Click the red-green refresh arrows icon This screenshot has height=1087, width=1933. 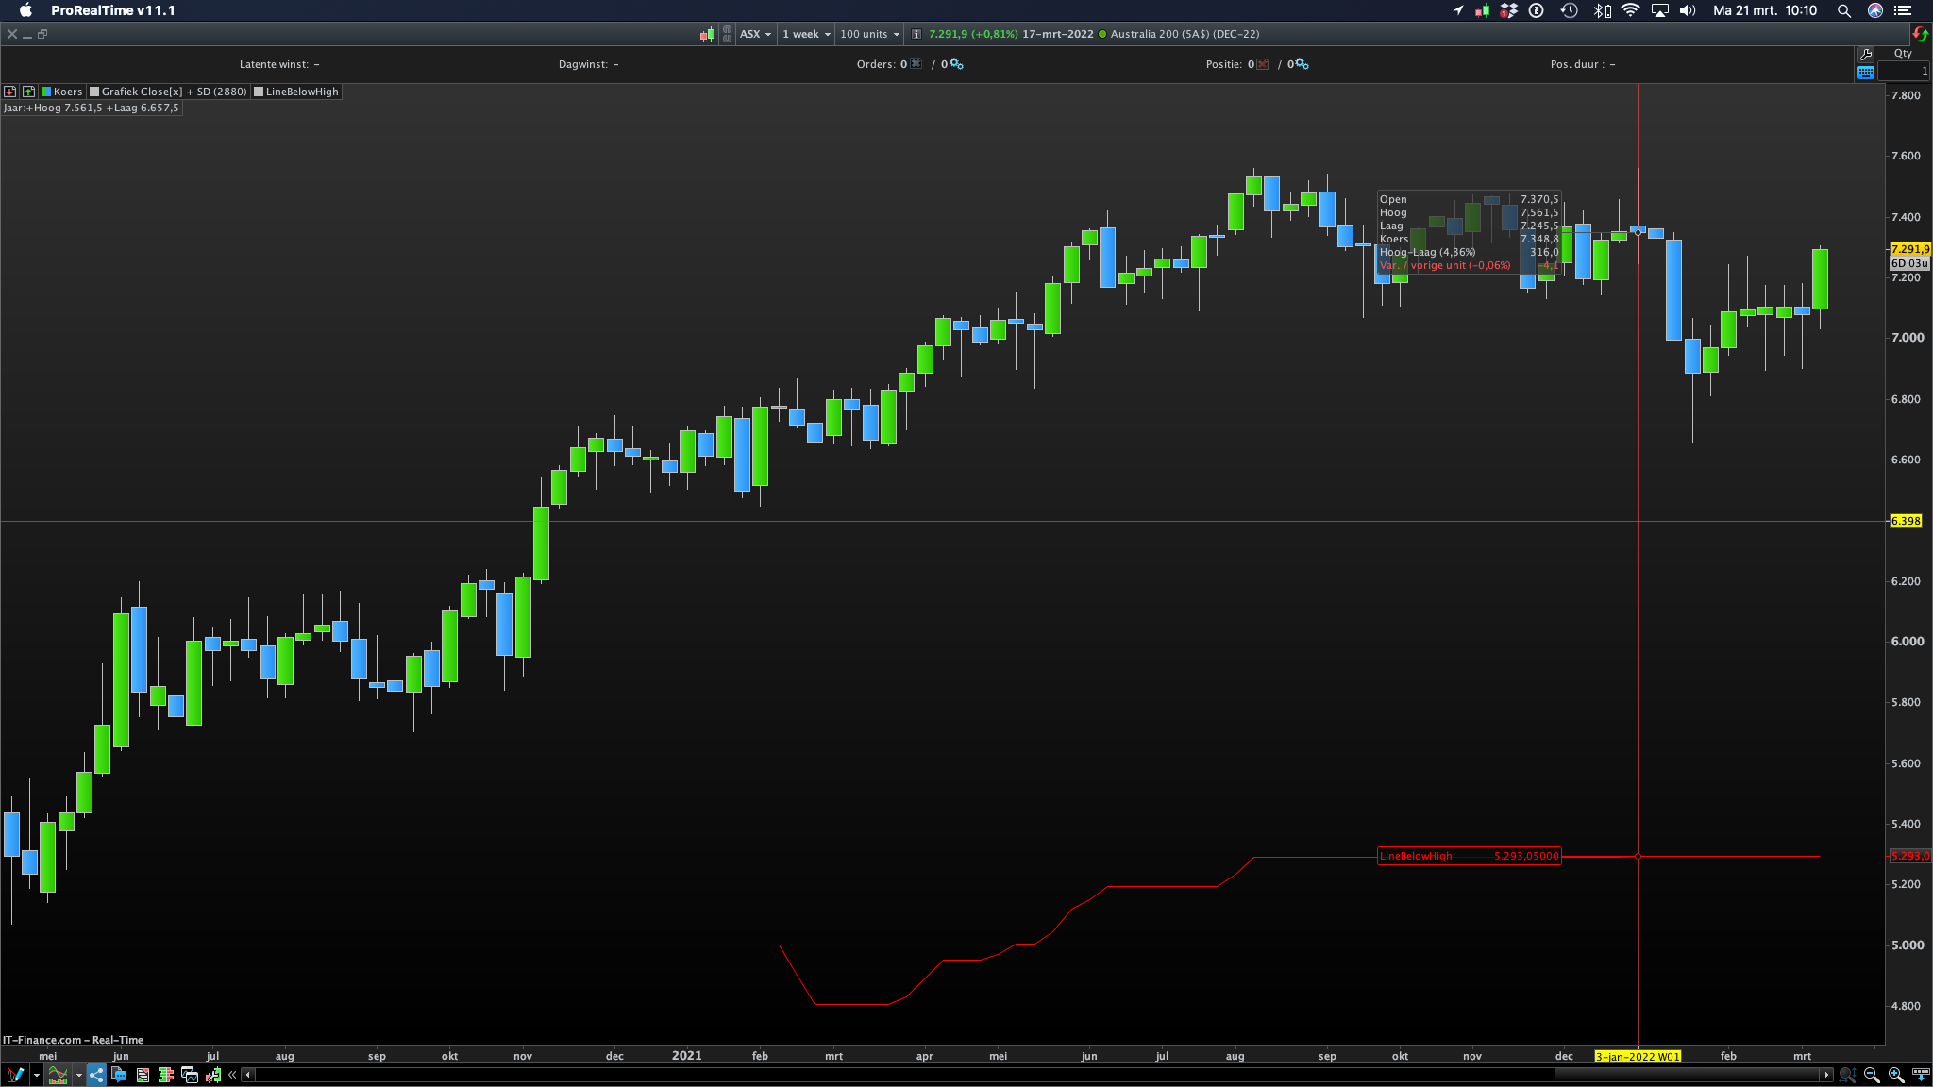(1920, 34)
